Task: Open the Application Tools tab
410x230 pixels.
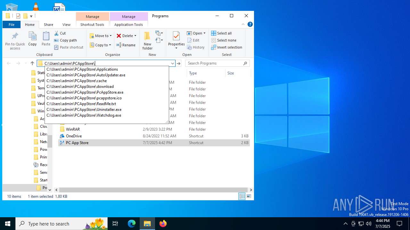Action: click(128, 25)
